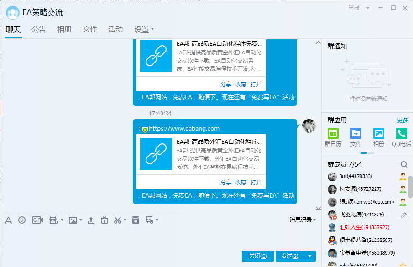Open the https://www.eabang.com link
The height and width of the screenshot is (267, 413).
tap(184, 129)
